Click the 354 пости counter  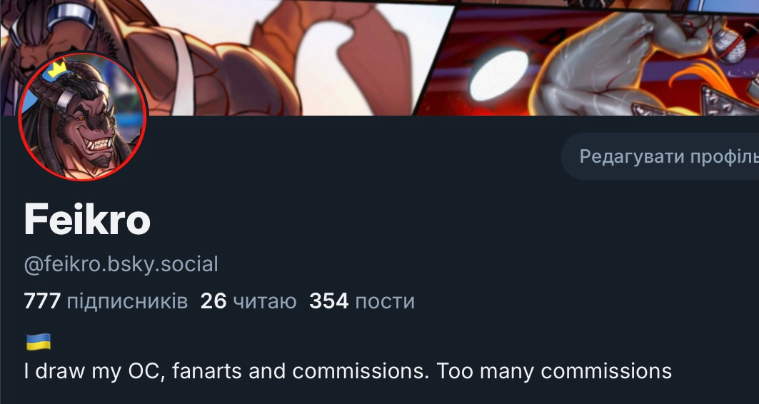(x=362, y=301)
